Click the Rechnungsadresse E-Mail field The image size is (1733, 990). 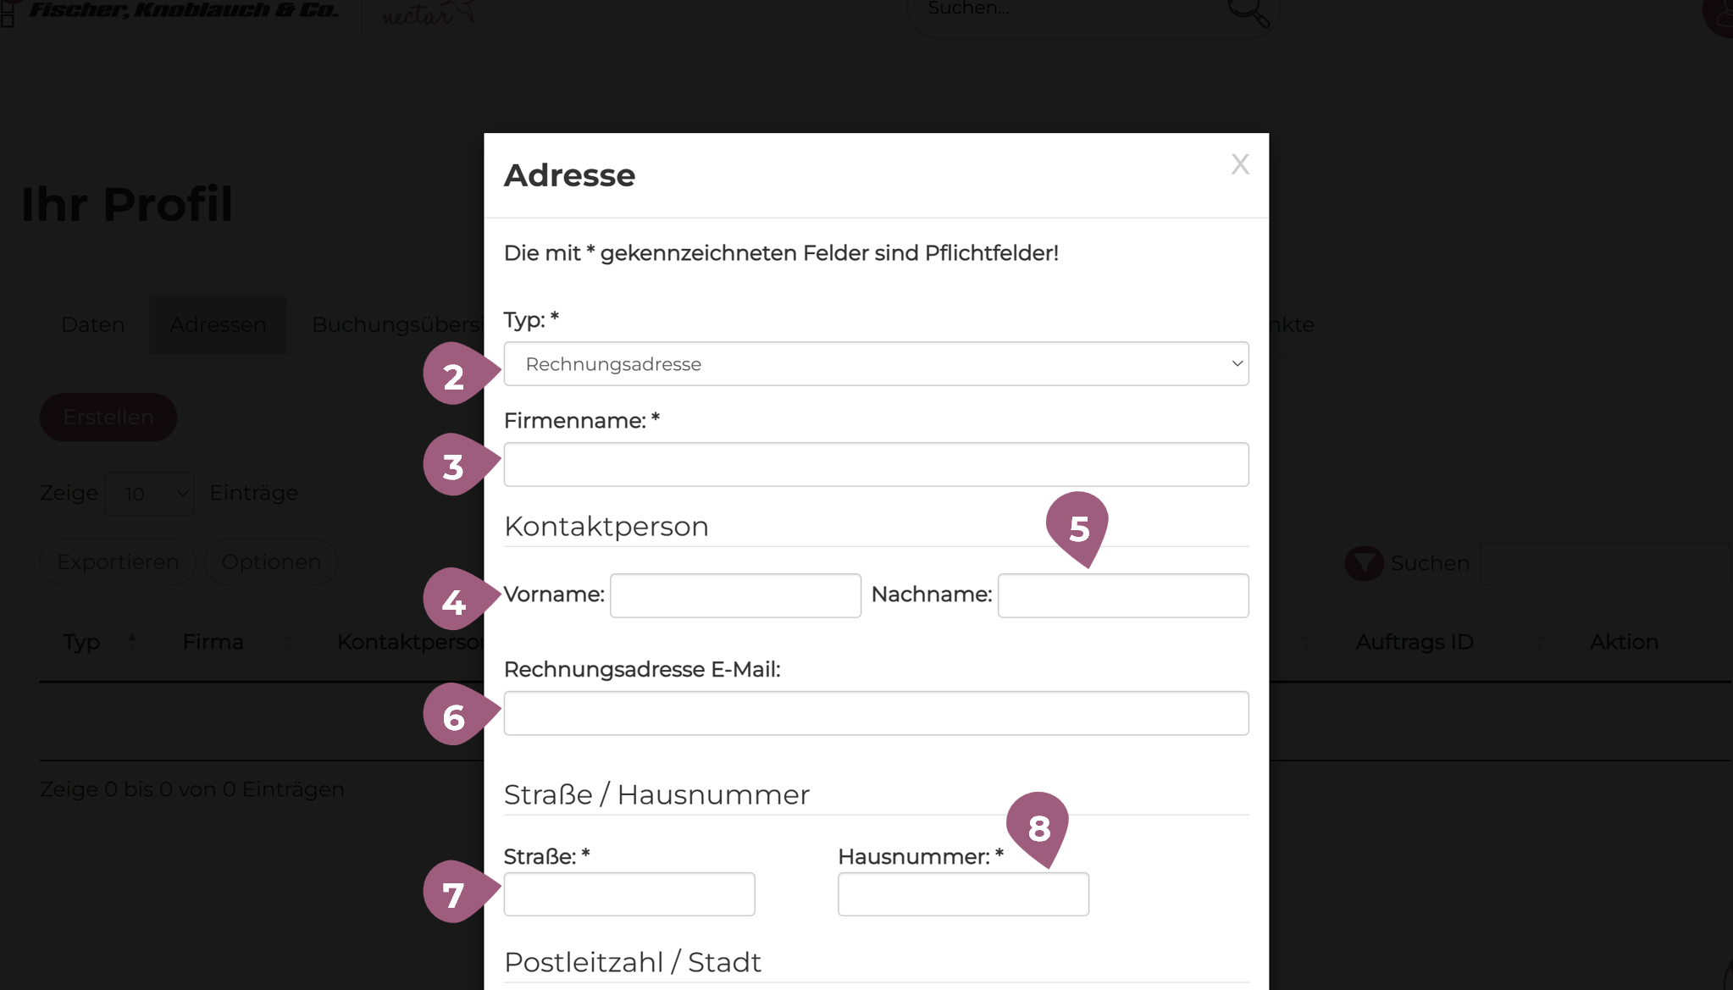click(x=876, y=713)
